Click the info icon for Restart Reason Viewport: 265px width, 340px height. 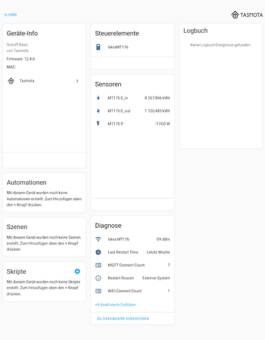point(99,278)
